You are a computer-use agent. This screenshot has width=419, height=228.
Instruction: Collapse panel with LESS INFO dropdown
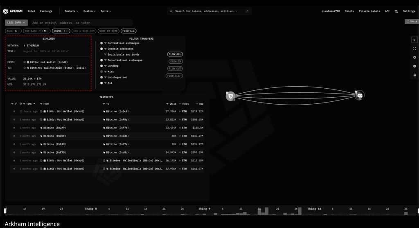[16, 23]
